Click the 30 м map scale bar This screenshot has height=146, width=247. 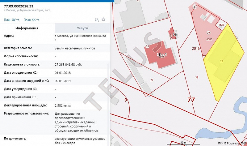(183, 143)
